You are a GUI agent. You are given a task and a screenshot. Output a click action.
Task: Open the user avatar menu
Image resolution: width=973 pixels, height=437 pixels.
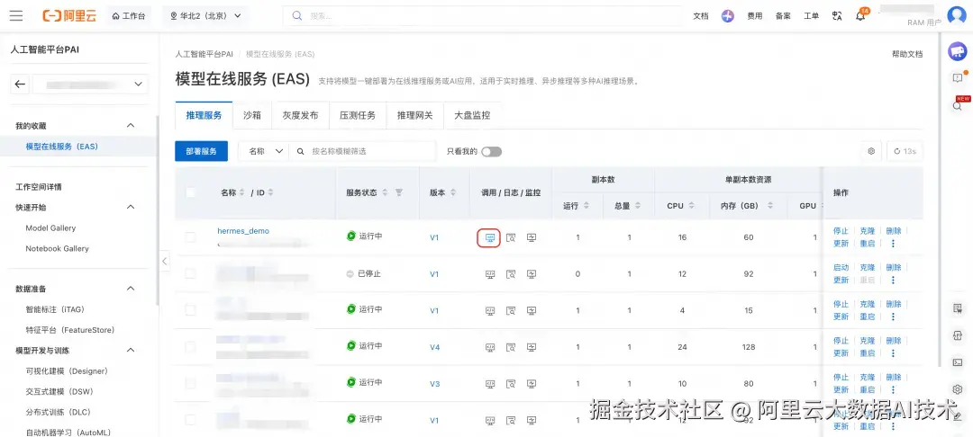tap(957, 16)
